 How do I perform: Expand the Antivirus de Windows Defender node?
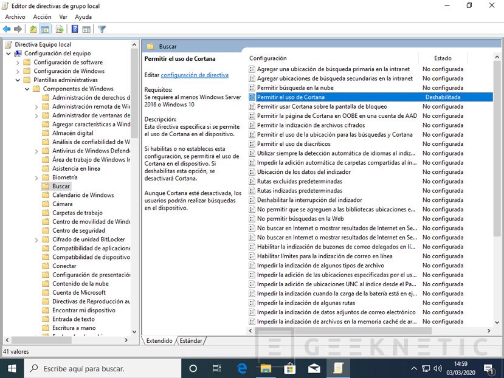coord(36,151)
